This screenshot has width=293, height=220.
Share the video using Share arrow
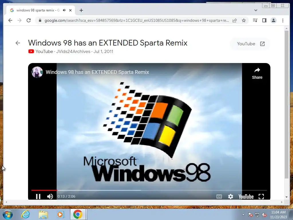(x=257, y=73)
